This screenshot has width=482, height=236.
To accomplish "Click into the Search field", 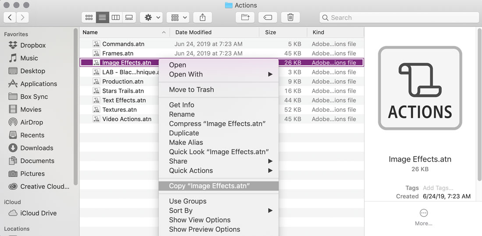I will coord(399,18).
